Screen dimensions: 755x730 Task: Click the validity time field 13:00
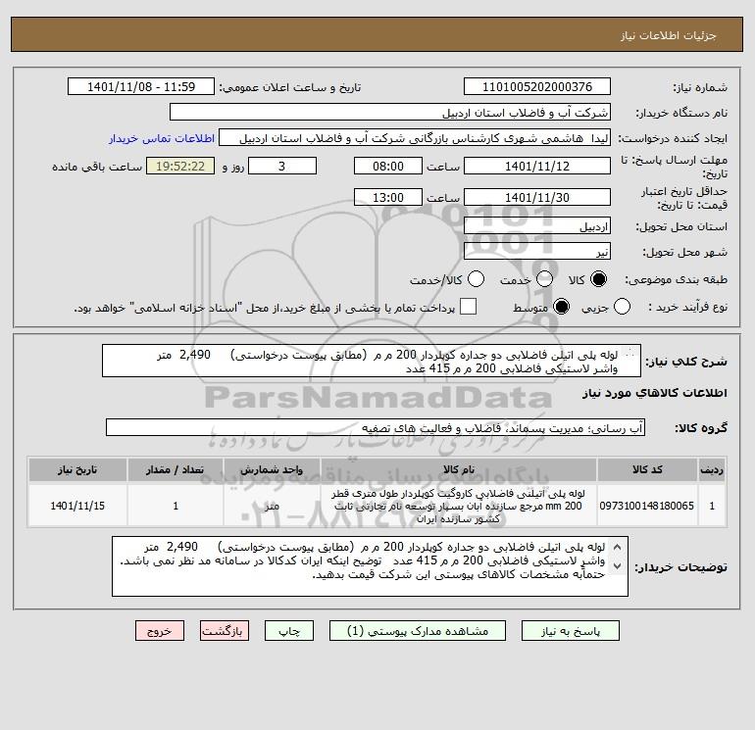(388, 197)
